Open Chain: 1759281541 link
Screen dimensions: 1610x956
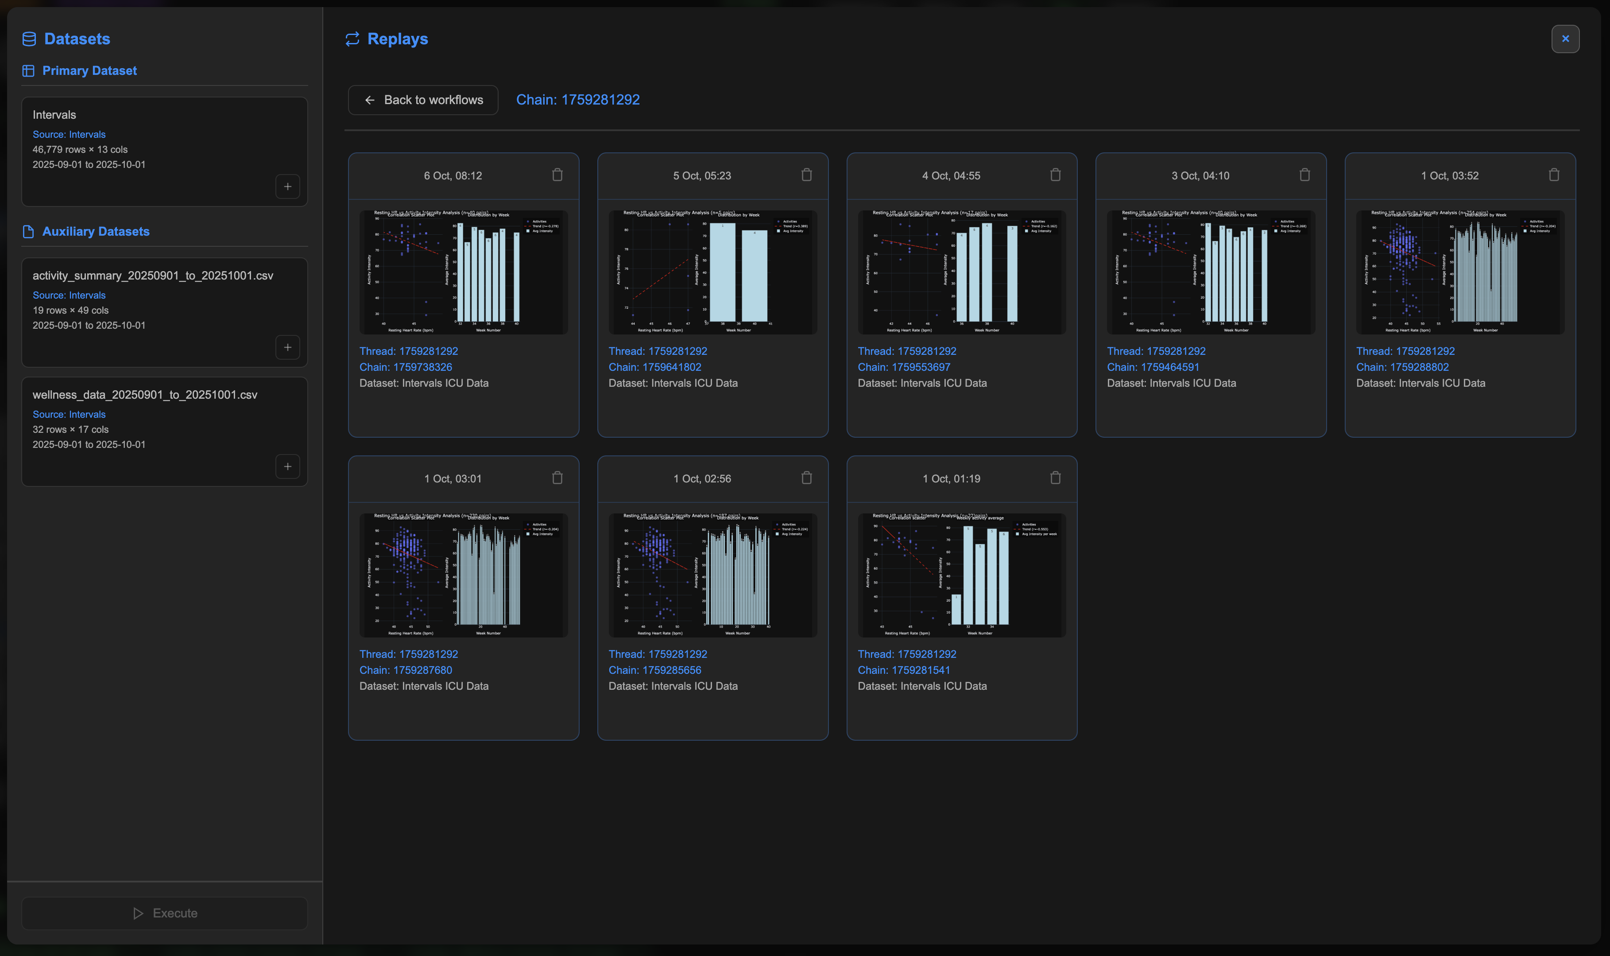click(903, 670)
